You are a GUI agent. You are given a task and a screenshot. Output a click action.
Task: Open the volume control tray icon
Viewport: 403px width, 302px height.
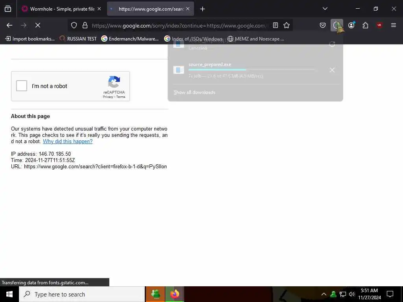point(351,294)
